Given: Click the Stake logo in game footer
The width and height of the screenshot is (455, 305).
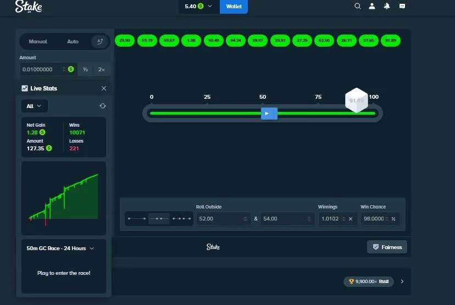Looking at the screenshot, I should pyautogui.click(x=213, y=247).
